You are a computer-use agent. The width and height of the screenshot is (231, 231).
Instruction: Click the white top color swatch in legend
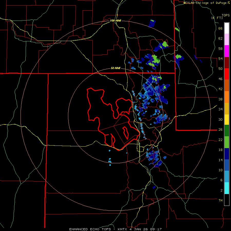227,28
